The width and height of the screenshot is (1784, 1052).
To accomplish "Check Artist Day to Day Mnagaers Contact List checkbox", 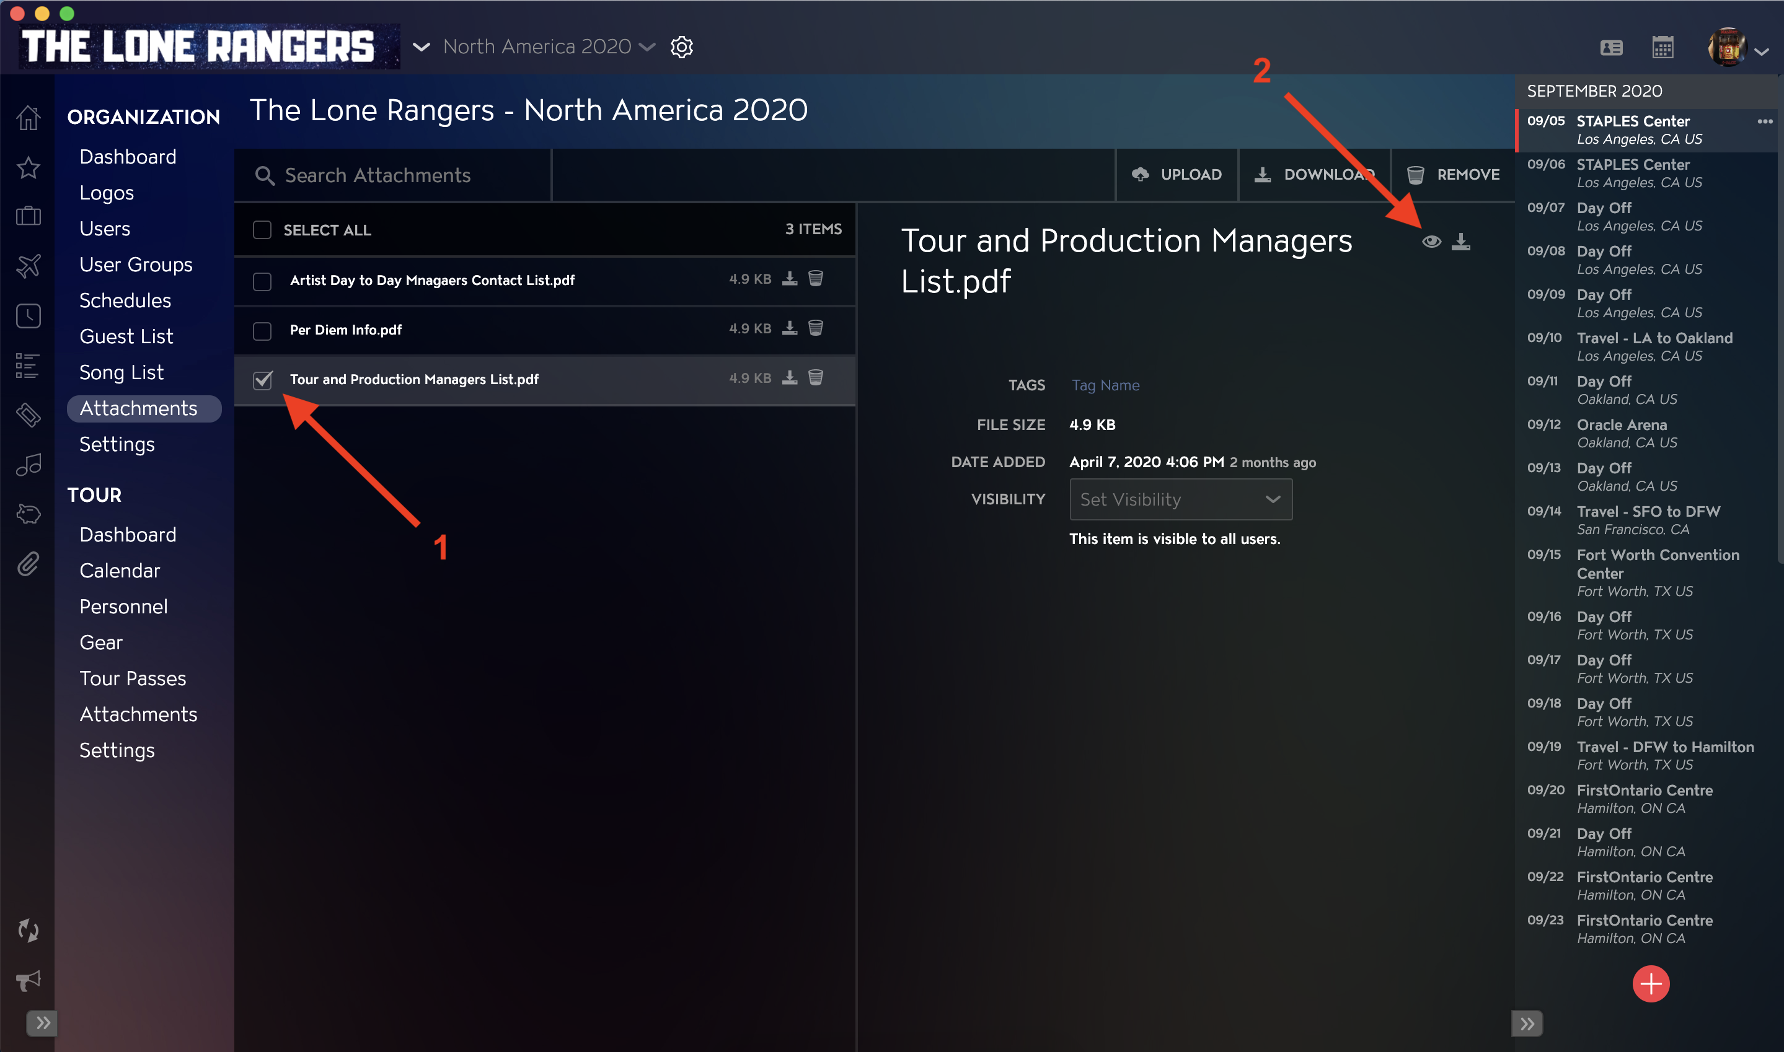I will (x=262, y=281).
